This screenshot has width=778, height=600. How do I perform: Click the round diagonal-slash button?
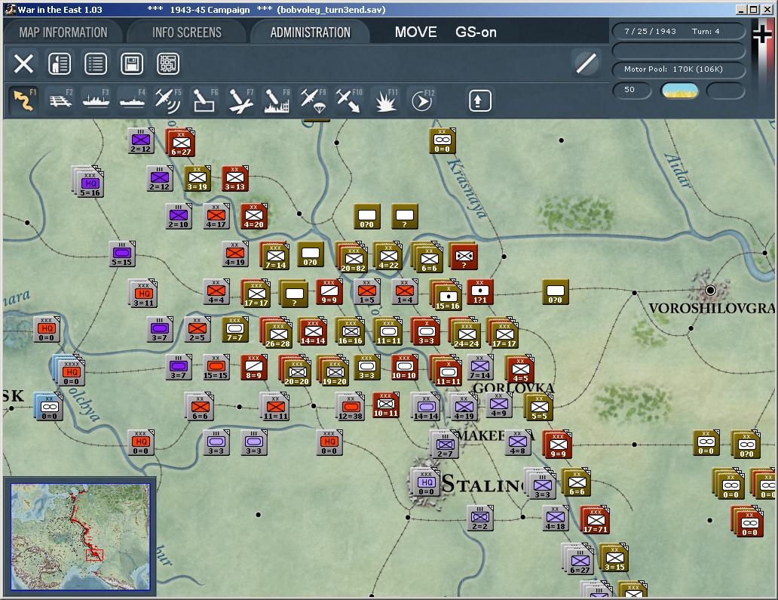click(x=586, y=63)
